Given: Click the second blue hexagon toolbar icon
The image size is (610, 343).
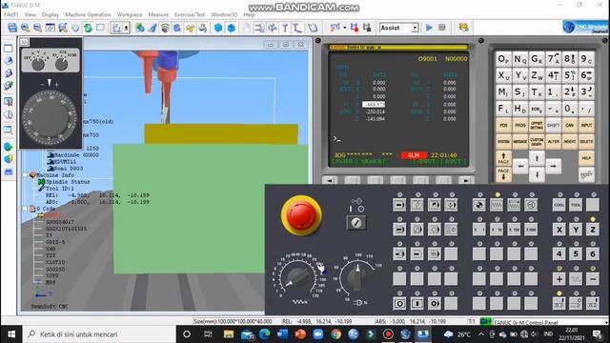Looking at the screenshot, I should click(232, 28).
